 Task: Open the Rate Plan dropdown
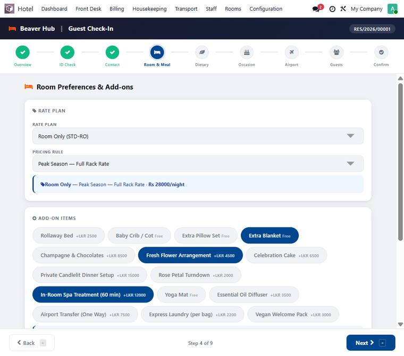198,136
